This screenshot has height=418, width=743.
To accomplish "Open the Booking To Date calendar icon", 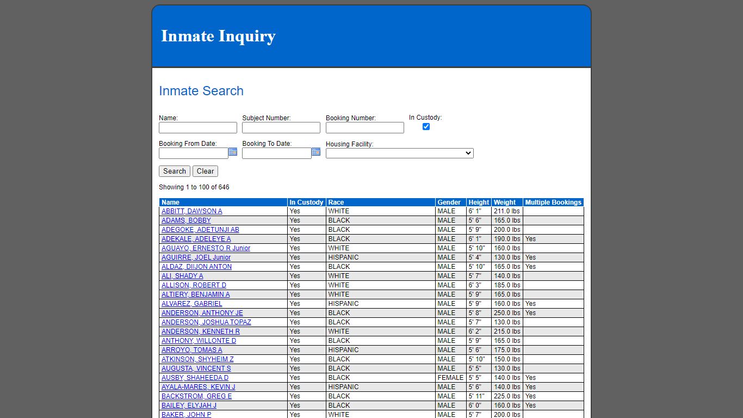I will [x=316, y=152].
